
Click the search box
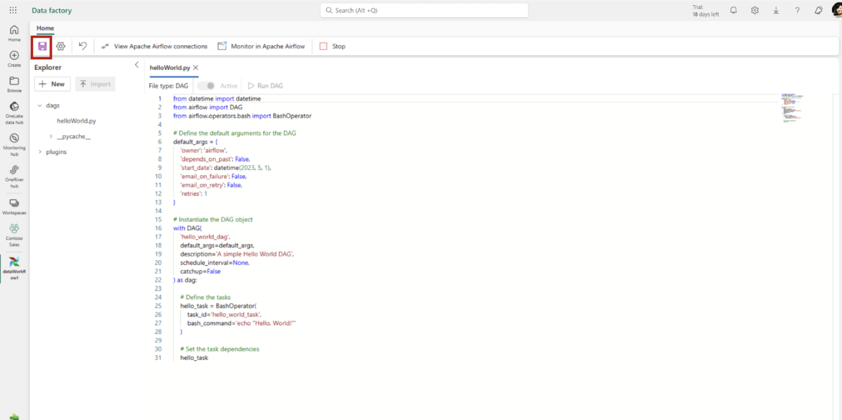pos(424,10)
